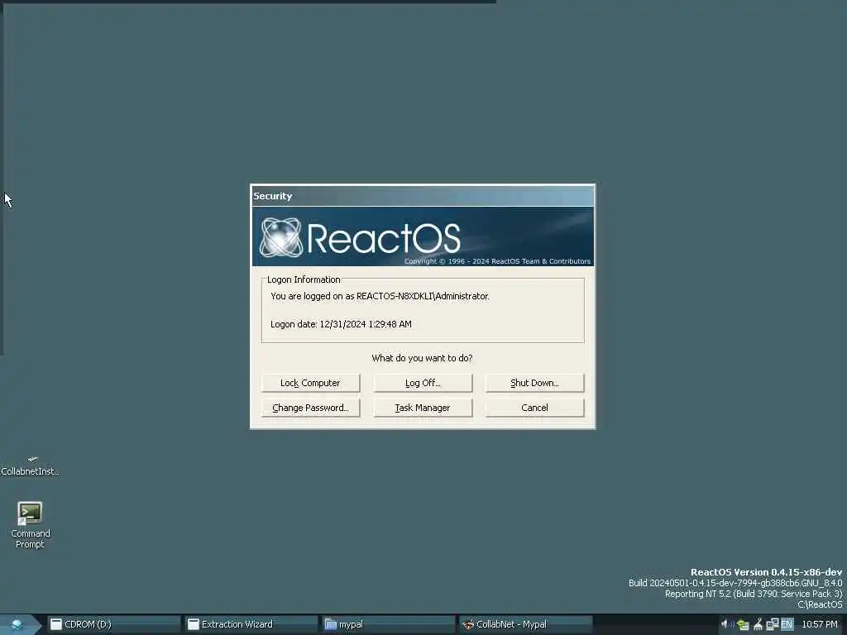Image resolution: width=847 pixels, height=635 pixels.
Task: Switch to CDROM (D:) taskbar window
Action: pos(114,624)
